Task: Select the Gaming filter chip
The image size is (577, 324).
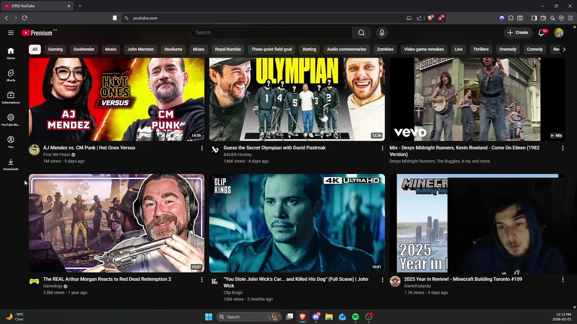Action: 55,49
